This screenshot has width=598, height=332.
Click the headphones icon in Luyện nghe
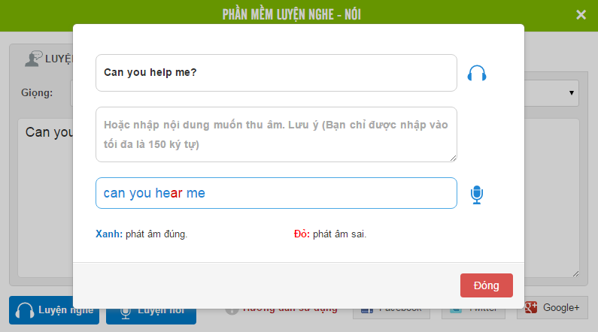(24, 310)
